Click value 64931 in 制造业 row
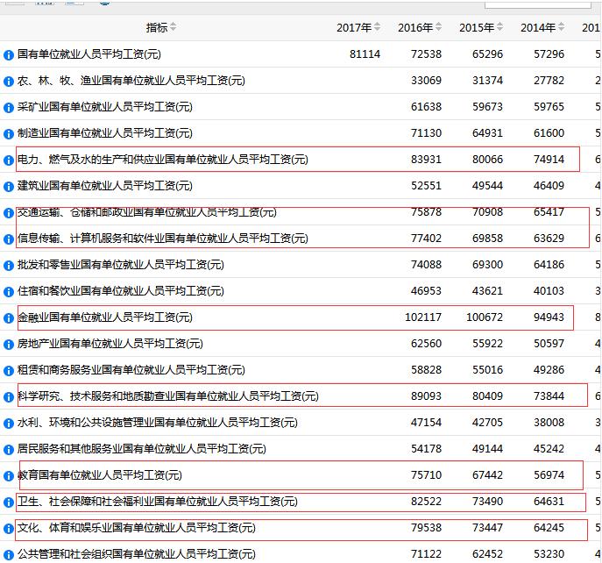 487,133
